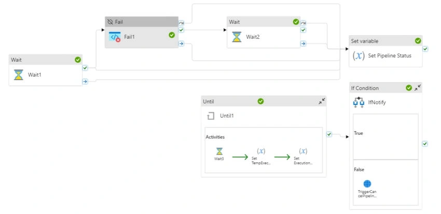This screenshot has width=441, height=214.
Task: Click the Fail activity header bar
Action: pyautogui.click(x=142, y=22)
